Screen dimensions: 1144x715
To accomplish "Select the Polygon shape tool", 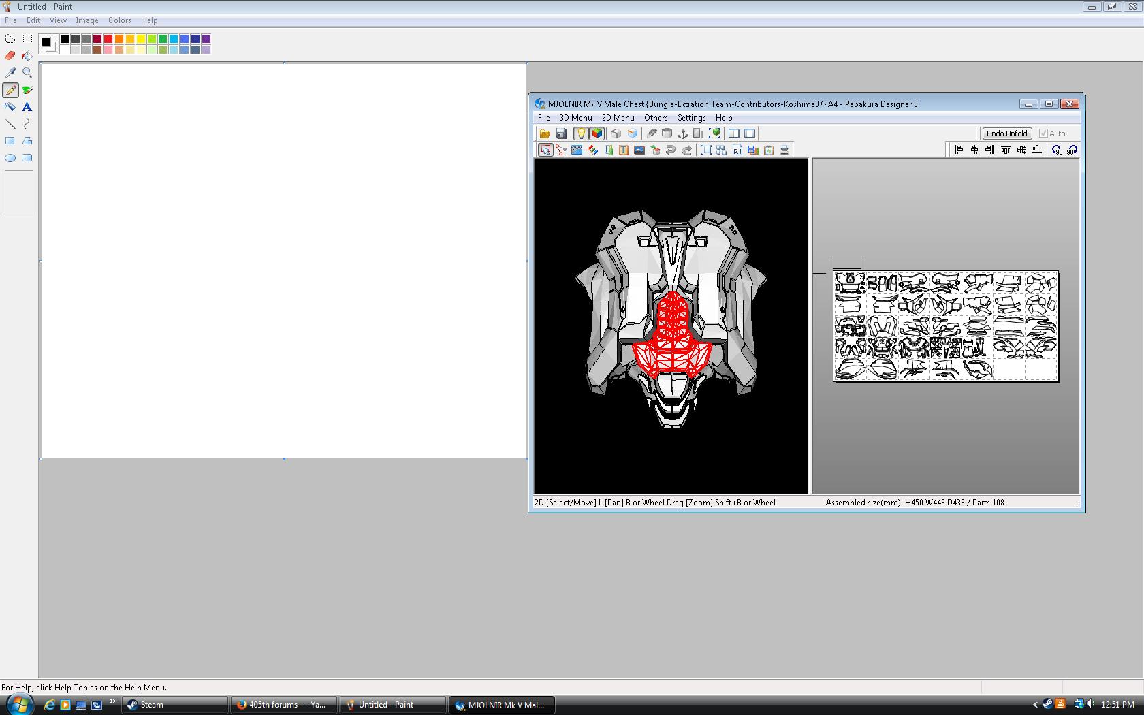I will point(27,141).
